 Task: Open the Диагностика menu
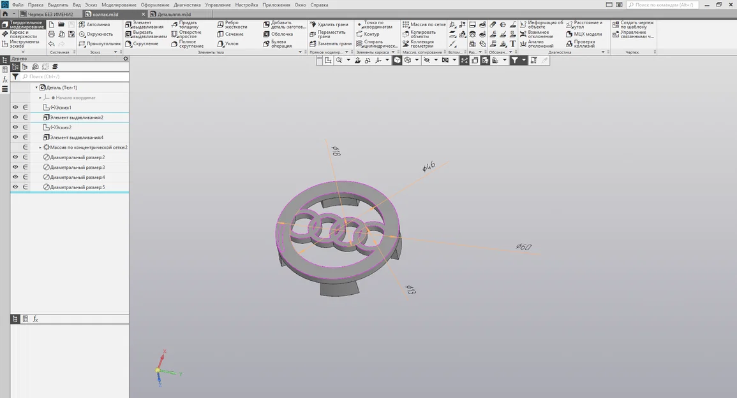(x=187, y=4)
